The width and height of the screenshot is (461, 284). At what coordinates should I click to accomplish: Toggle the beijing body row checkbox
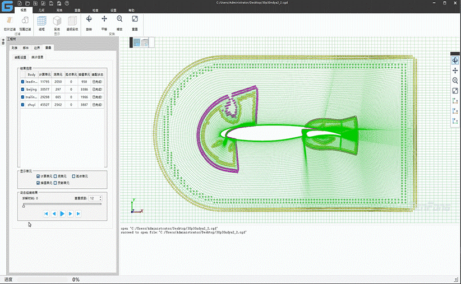pos(22,89)
